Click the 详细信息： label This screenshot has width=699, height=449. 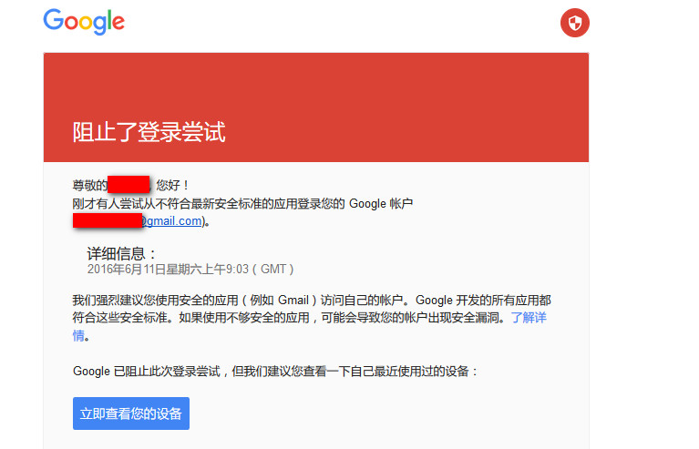point(122,254)
